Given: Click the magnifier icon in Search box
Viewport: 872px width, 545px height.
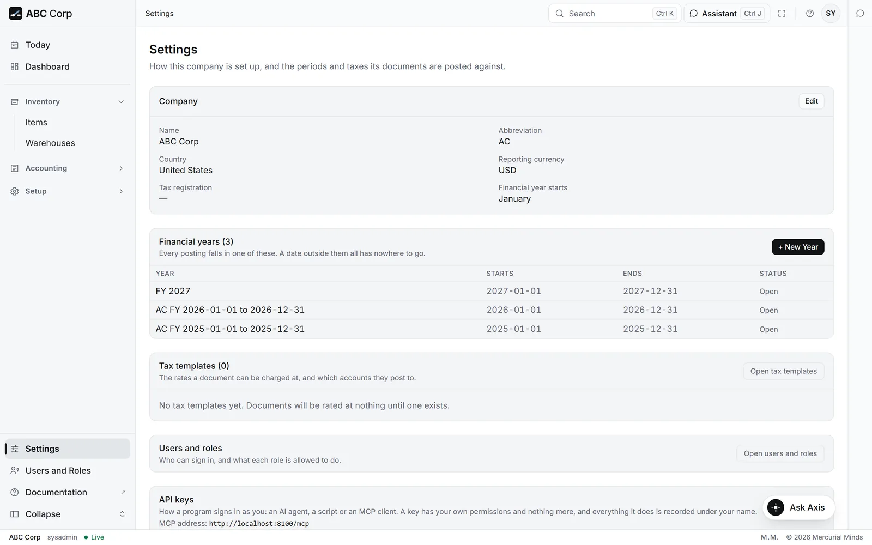Looking at the screenshot, I should (559, 14).
